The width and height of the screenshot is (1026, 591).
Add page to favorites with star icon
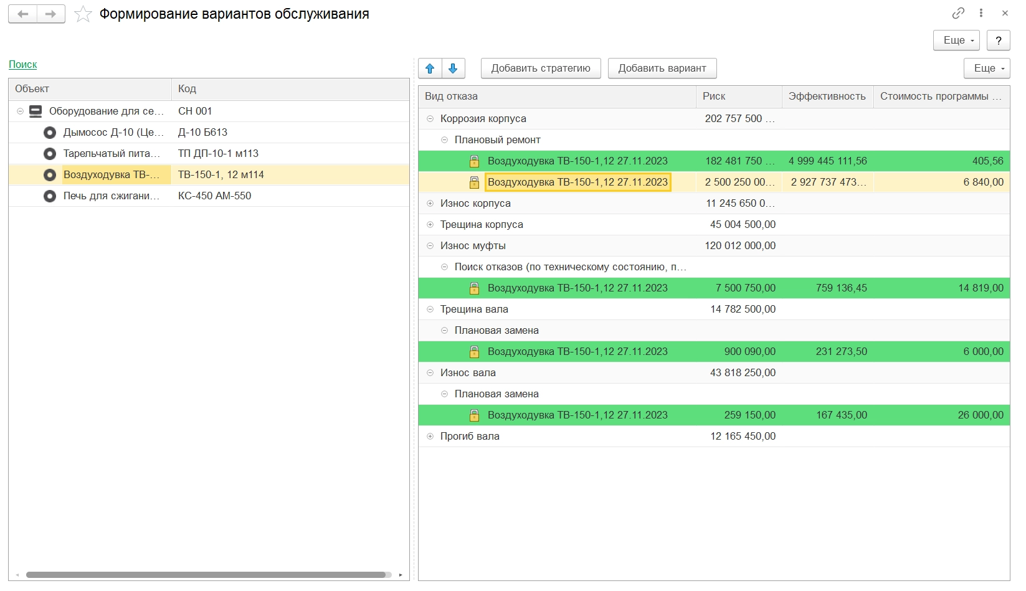click(83, 14)
